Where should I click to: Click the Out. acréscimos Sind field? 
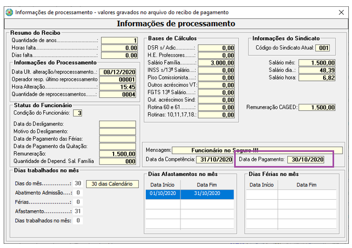pos(216,100)
